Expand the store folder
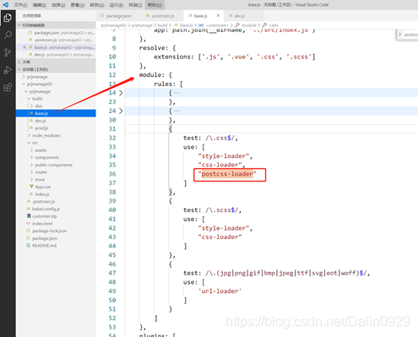418x337 pixels. [31, 179]
